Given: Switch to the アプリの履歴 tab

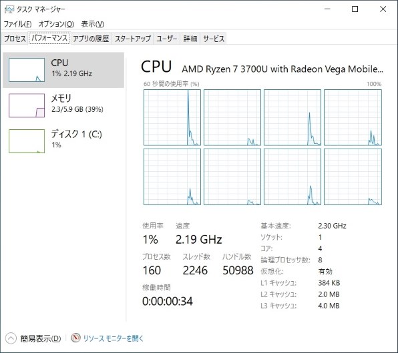Looking at the screenshot, I should pyautogui.click(x=91, y=39).
